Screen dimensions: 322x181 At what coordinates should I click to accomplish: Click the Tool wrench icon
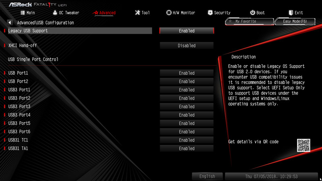pos(137,13)
